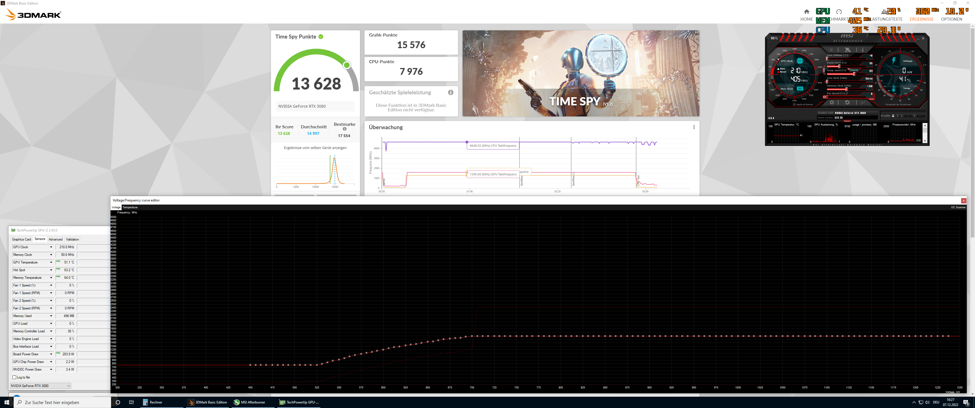Toggle Apply at Startup in Afterburner
Screen dimensions: 975x408
[794, 105]
